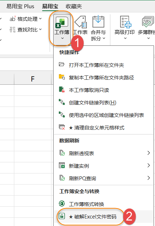Click the 清理自定义单元格样式 red-x icon
Image resolution: width=155 pixels, height=226 pixels.
(x=62, y=127)
